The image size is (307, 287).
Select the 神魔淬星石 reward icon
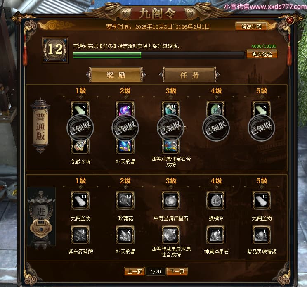click(216, 235)
